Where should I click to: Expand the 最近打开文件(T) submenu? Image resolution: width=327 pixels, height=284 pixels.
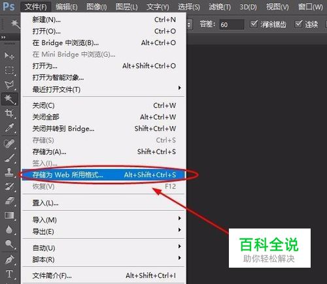tap(103, 89)
